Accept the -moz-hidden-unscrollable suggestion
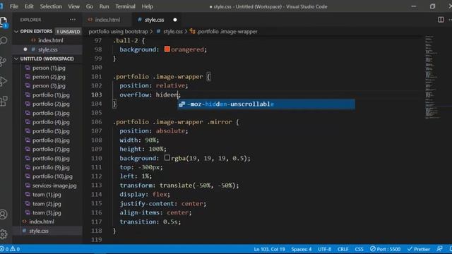Image resolution: width=452 pixels, height=254 pixels. pyautogui.click(x=266, y=104)
